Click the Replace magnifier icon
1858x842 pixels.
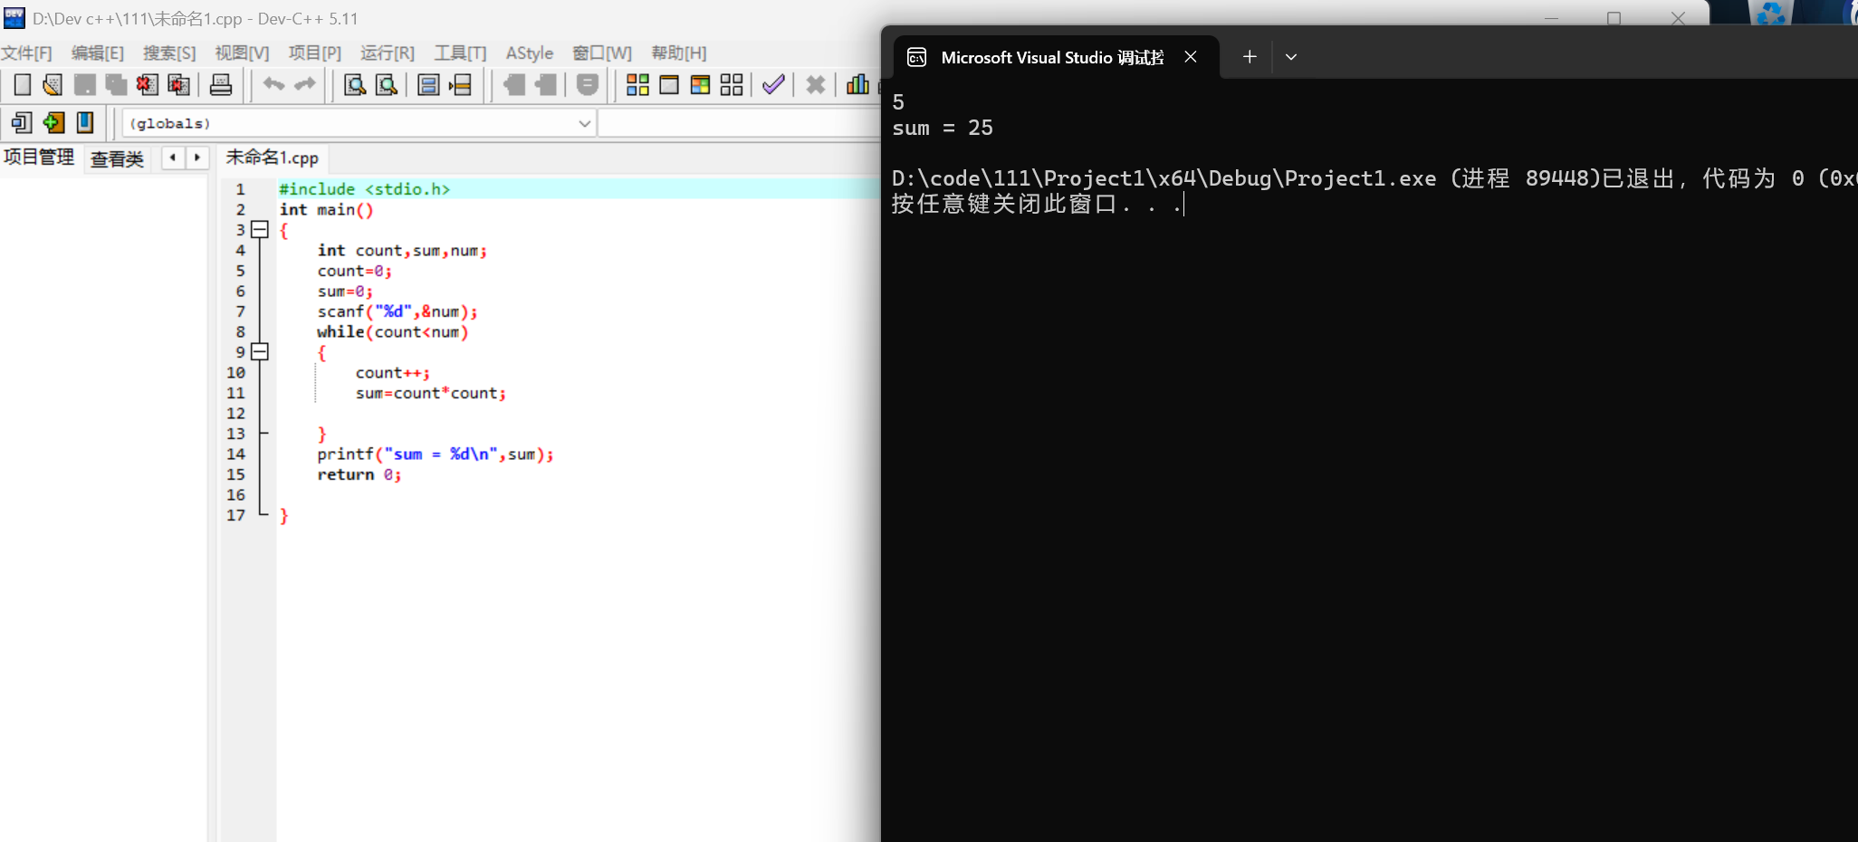pyautogui.click(x=387, y=85)
